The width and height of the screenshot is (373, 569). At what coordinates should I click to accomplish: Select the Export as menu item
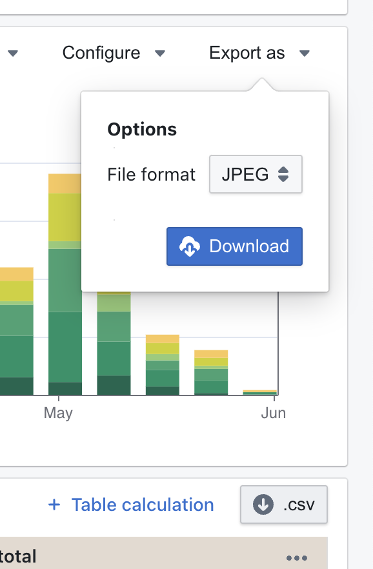pos(247,53)
